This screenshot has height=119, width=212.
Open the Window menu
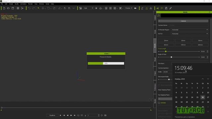(41, 4)
